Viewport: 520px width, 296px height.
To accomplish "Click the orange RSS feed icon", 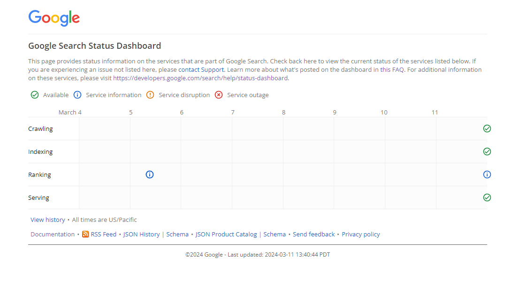I will (85, 235).
